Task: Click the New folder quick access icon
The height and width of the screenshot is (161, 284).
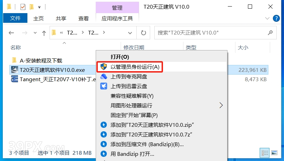Action: 32,7
